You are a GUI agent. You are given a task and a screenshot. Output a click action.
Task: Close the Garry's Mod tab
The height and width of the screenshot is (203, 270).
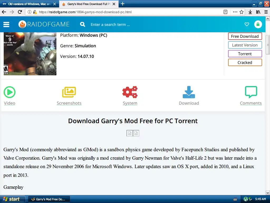(x=114, y=4)
